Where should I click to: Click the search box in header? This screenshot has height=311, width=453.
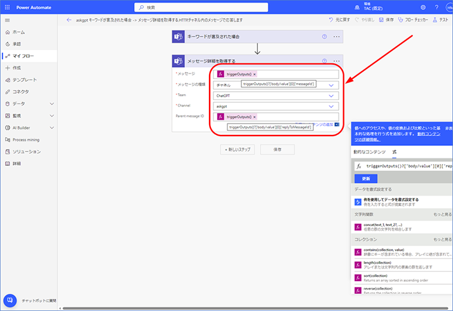point(201,8)
